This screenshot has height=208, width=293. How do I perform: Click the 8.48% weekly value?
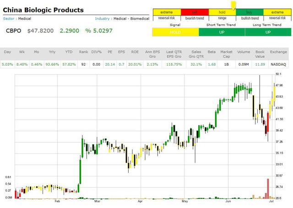[22, 64]
